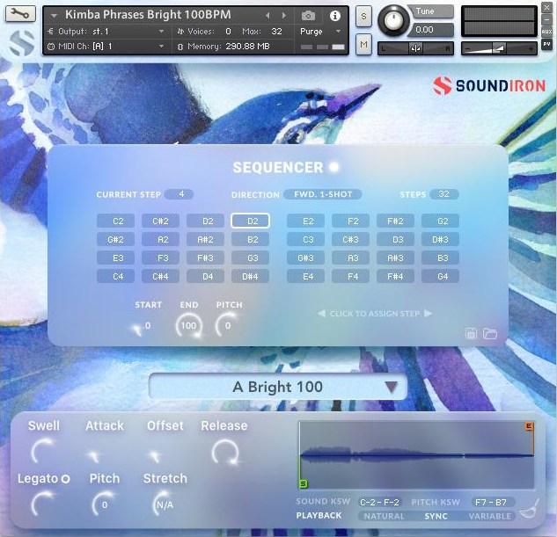Image resolution: width=557 pixels, height=537 pixels.
Task: Click the sample end E marker
Action: pyautogui.click(x=529, y=426)
